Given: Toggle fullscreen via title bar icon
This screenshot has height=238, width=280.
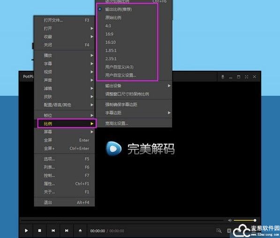Looking at the screenshot, I should (x=246, y=77).
